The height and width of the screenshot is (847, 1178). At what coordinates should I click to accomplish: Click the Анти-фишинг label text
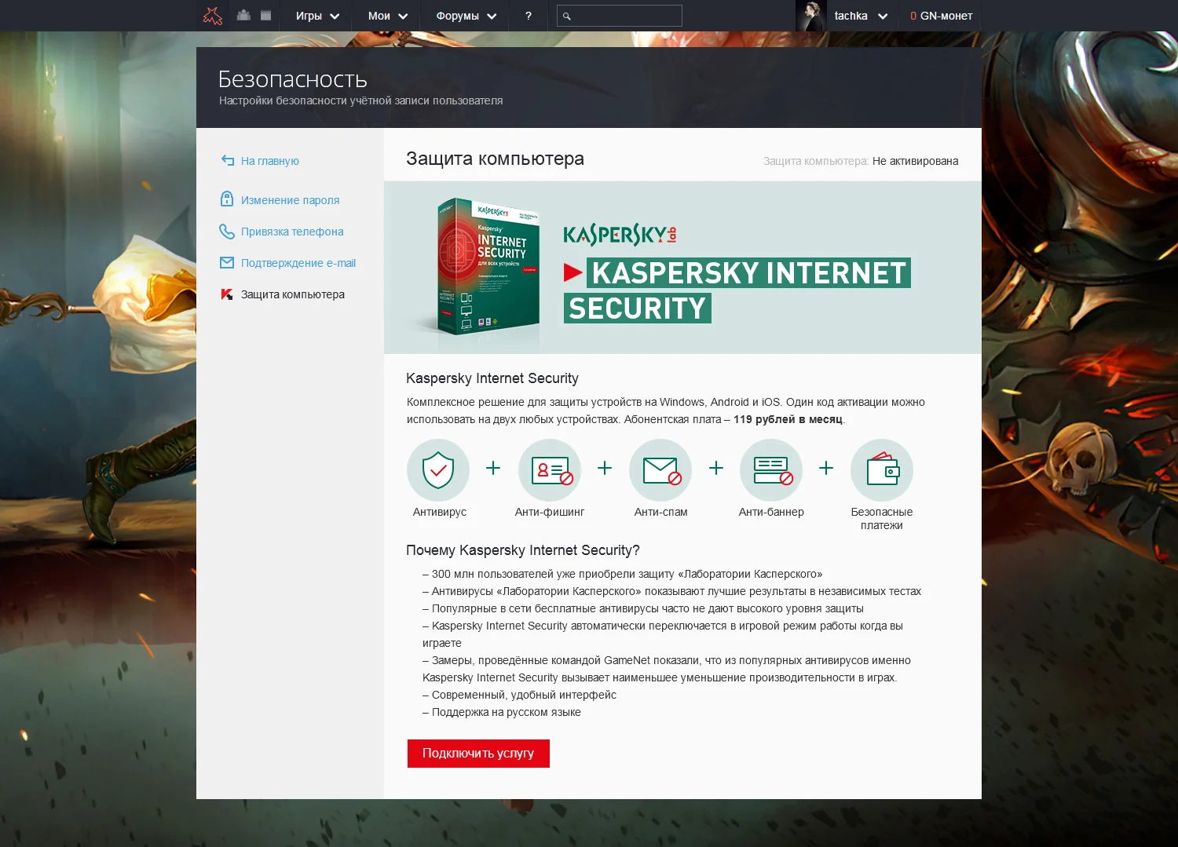[550, 512]
